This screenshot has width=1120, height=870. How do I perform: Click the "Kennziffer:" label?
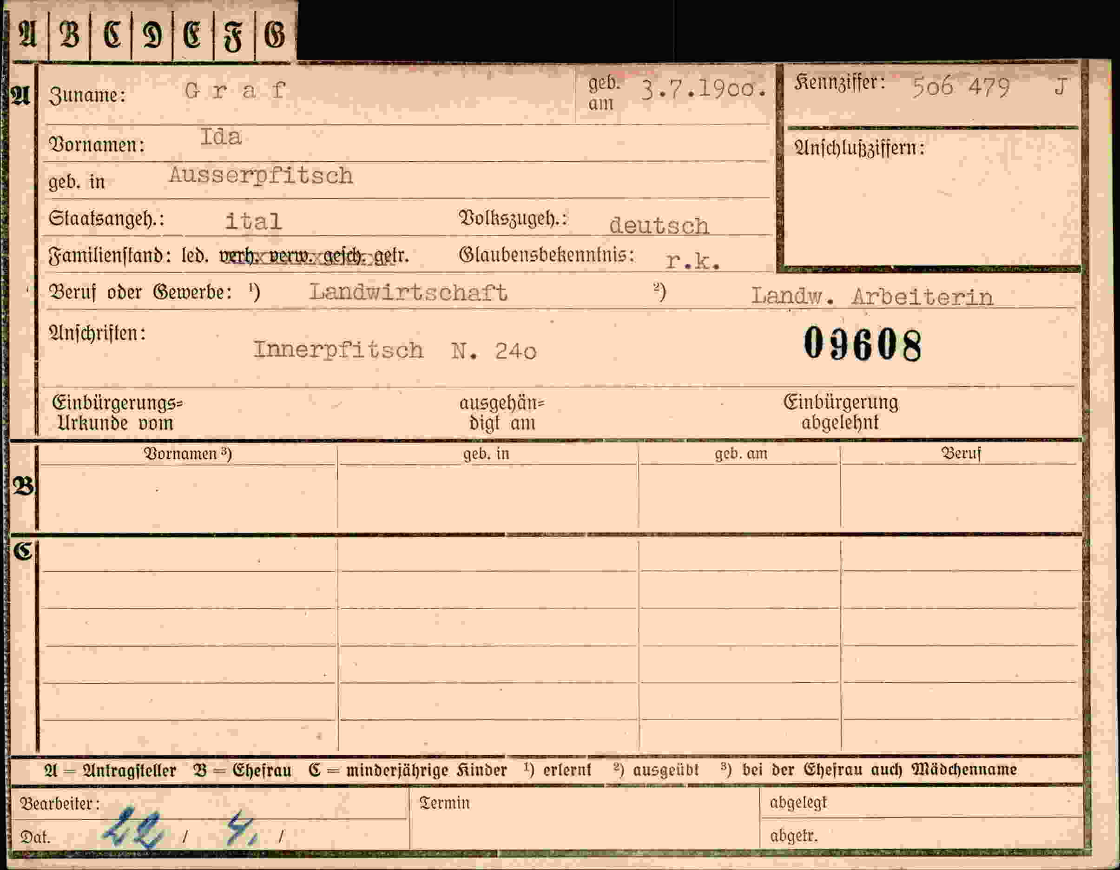pos(839,83)
